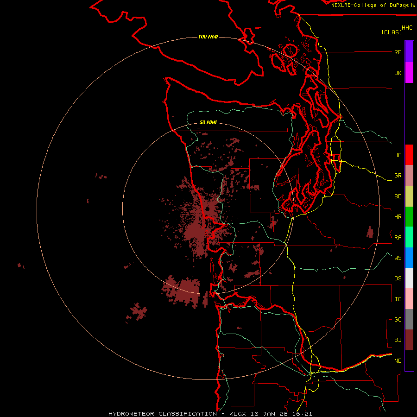Click the GR legend label
417x417 pixels.
pyautogui.click(x=398, y=176)
